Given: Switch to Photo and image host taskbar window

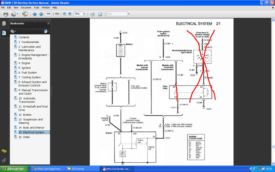Looking at the screenshot, I should [48, 169].
